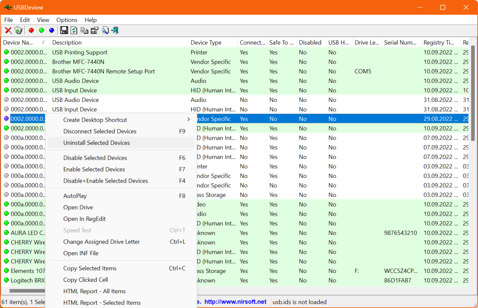The image size is (478, 308).
Task: Click green status icon of USB Printing Support row
Action: 6,52
